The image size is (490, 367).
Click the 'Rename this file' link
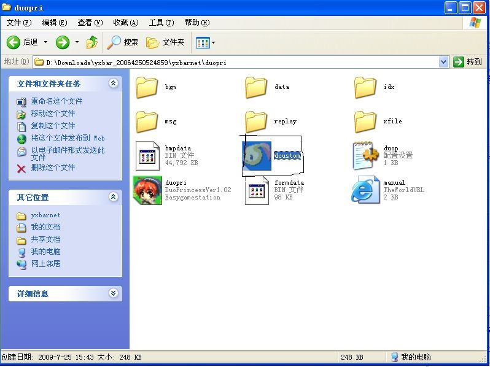[x=56, y=101]
